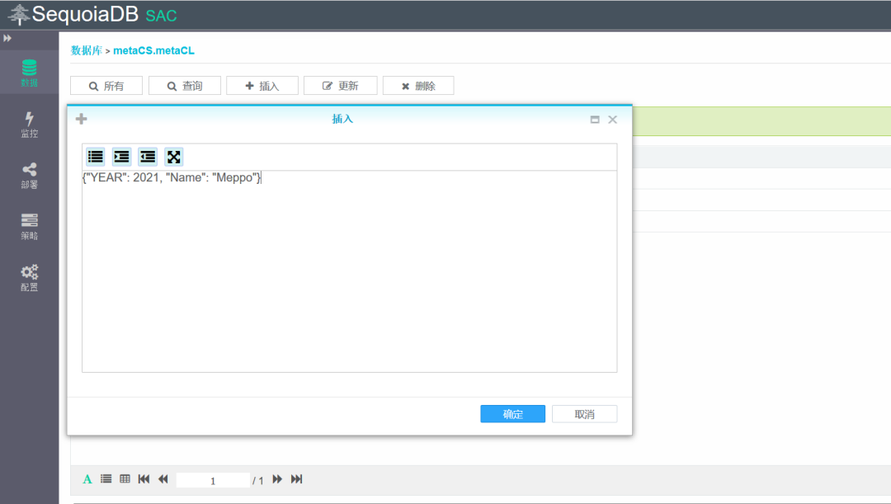The width and height of the screenshot is (891, 504).
Task: Go to the next page
Action: pos(277,479)
